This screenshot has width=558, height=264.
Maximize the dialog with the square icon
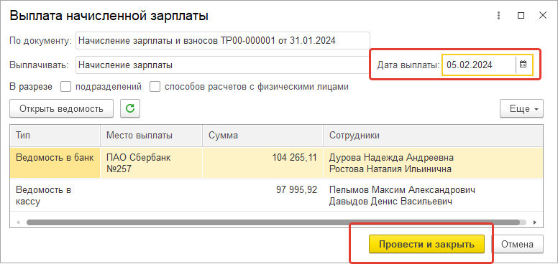(x=521, y=16)
